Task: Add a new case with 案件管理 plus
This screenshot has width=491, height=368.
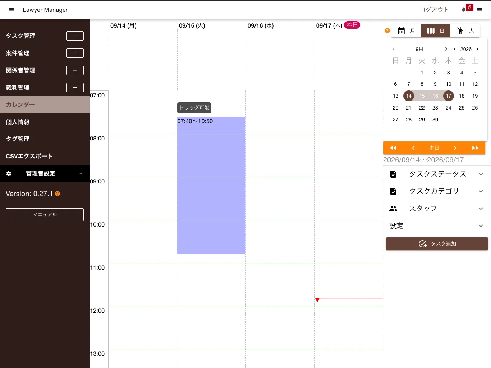Action: 75,53
